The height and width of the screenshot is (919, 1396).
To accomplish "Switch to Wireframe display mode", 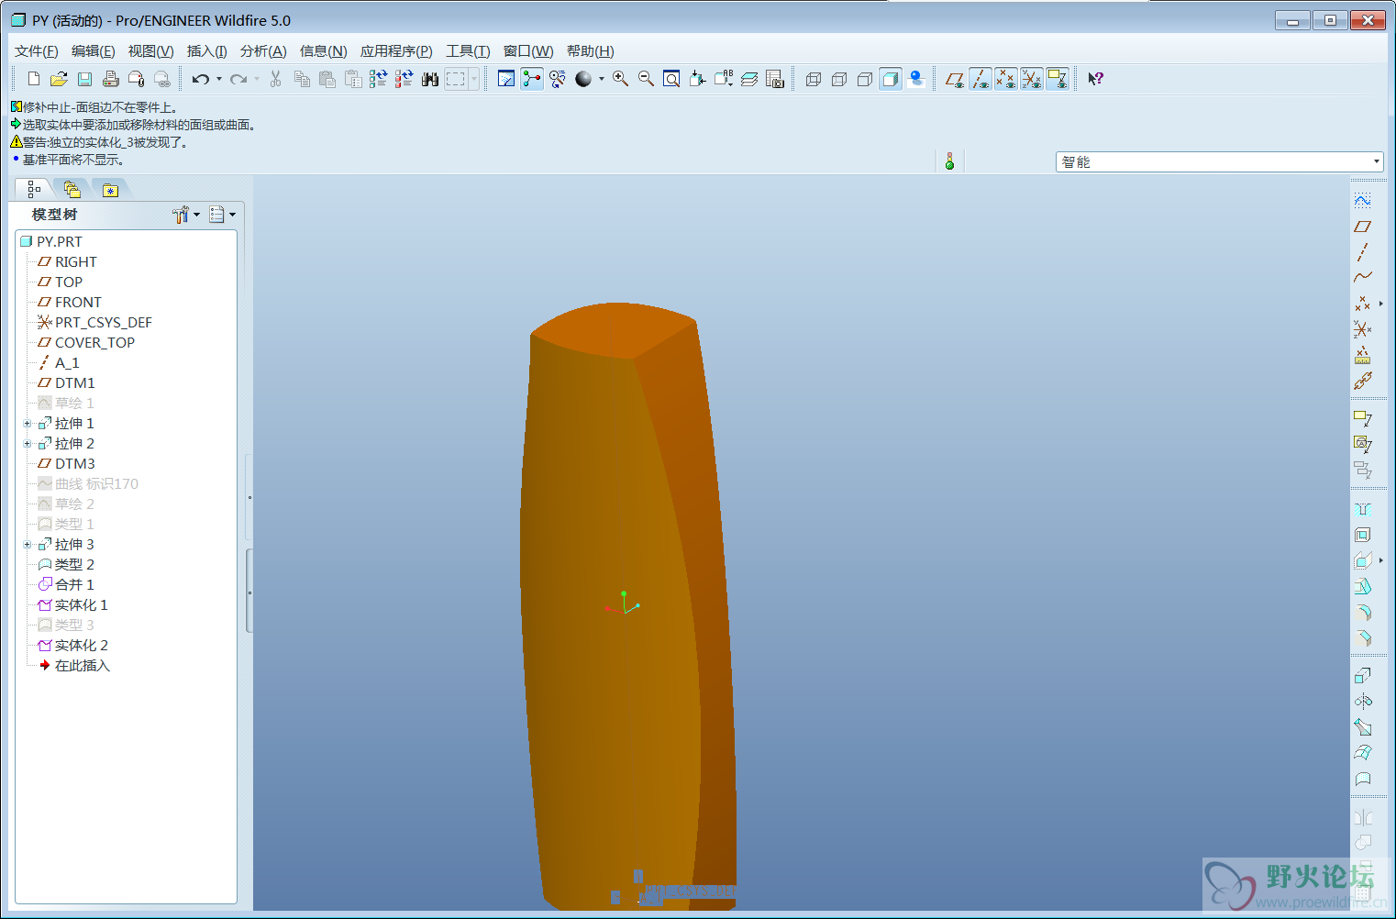I will point(813,79).
